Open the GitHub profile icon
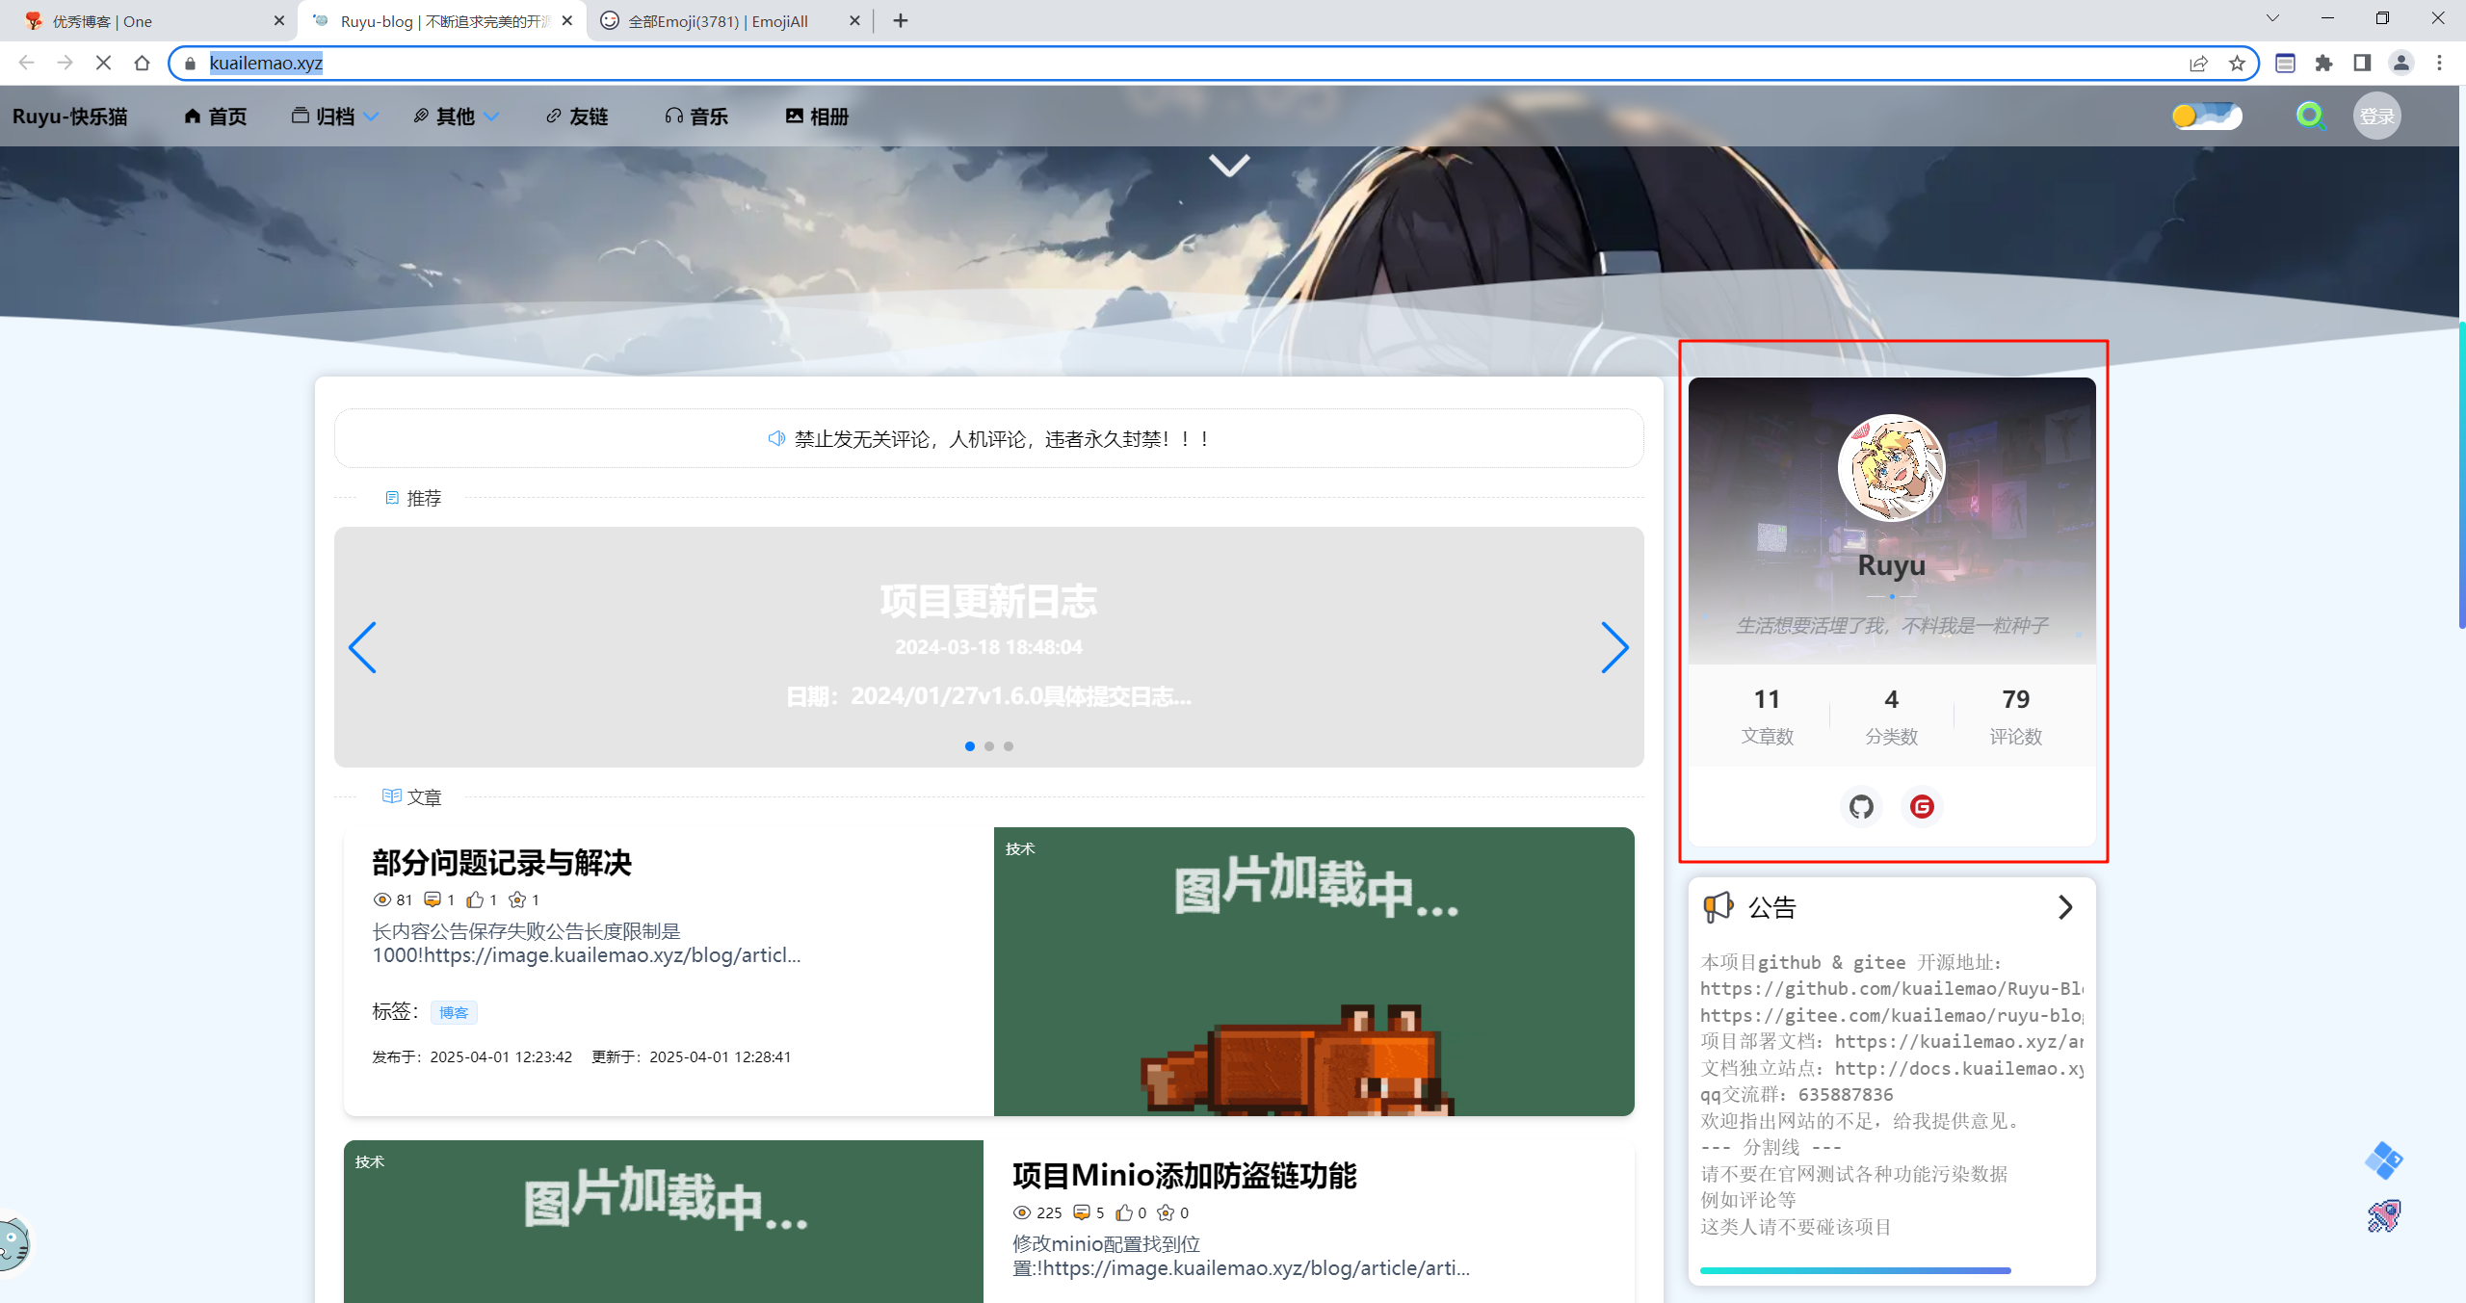The width and height of the screenshot is (2466, 1303). pos(1861,807)
